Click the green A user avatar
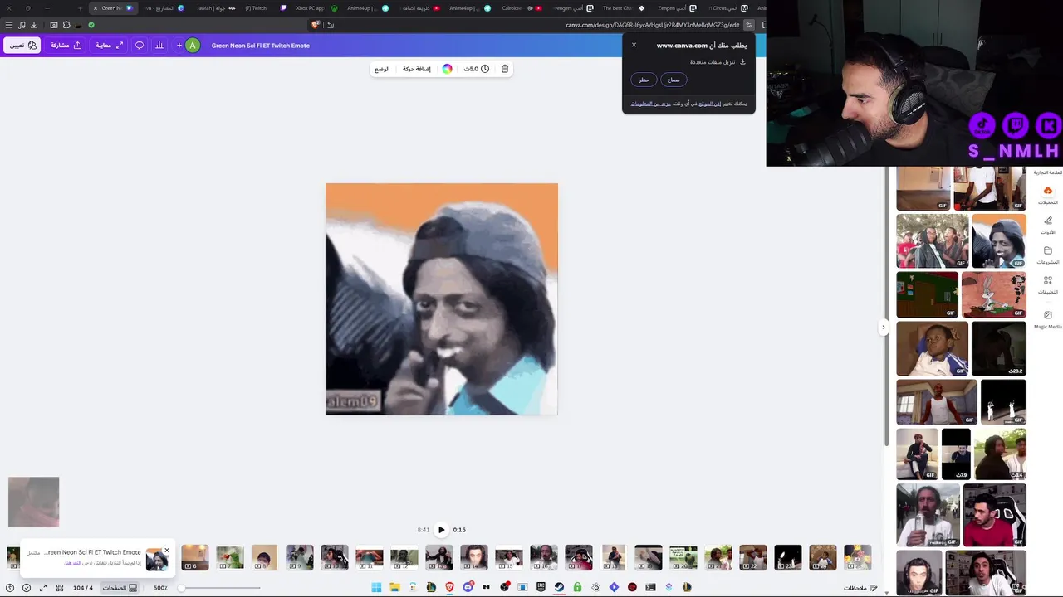The height and width of the screenshot is (597, 1063). [x=193, y=46]
